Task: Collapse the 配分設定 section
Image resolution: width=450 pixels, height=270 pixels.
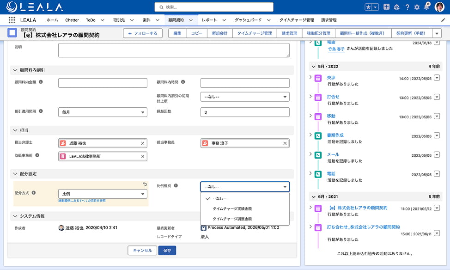Action: pyautogui.click(x=15, y=174)
